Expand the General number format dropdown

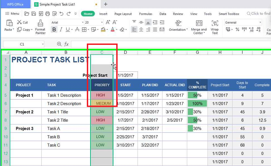coord(260,22)
